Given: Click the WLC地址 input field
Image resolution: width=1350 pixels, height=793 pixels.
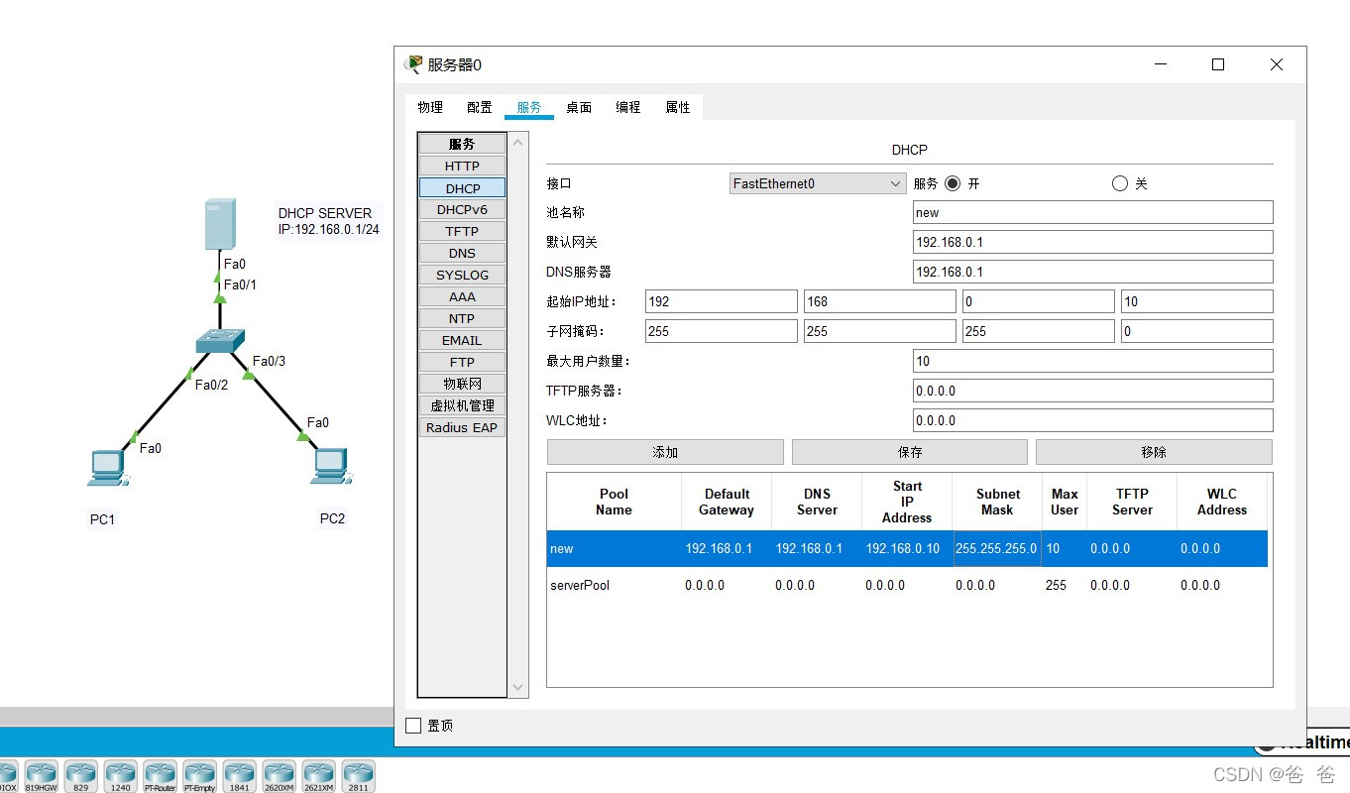Looking at the screenshot, I should click(x=1092, y=420).
